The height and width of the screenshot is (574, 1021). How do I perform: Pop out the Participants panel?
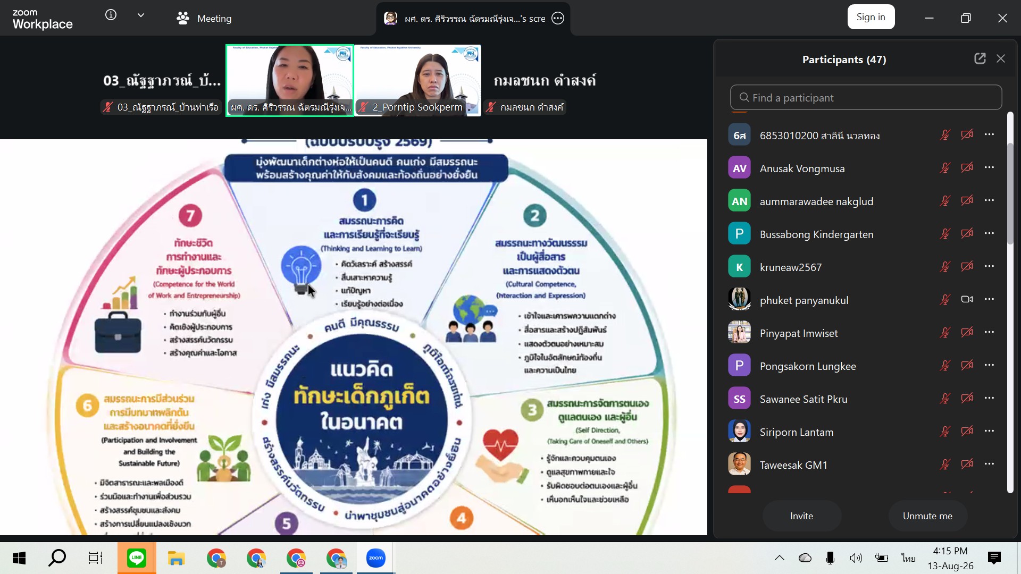(x=980, y=58)
